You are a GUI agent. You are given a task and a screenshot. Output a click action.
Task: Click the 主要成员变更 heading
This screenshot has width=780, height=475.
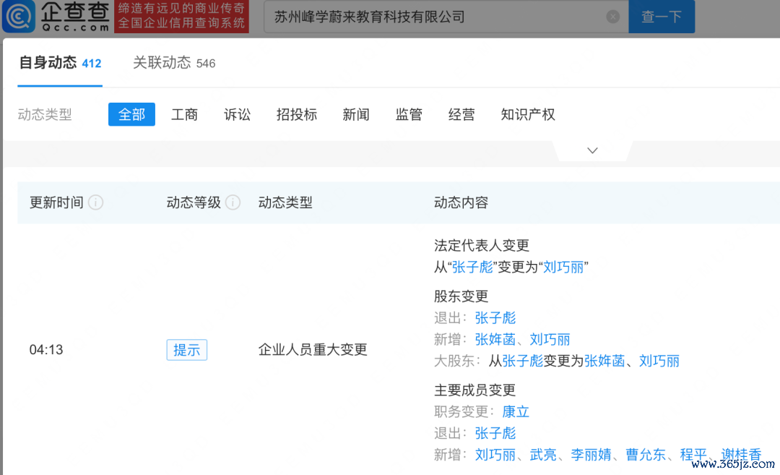point(474,390)
